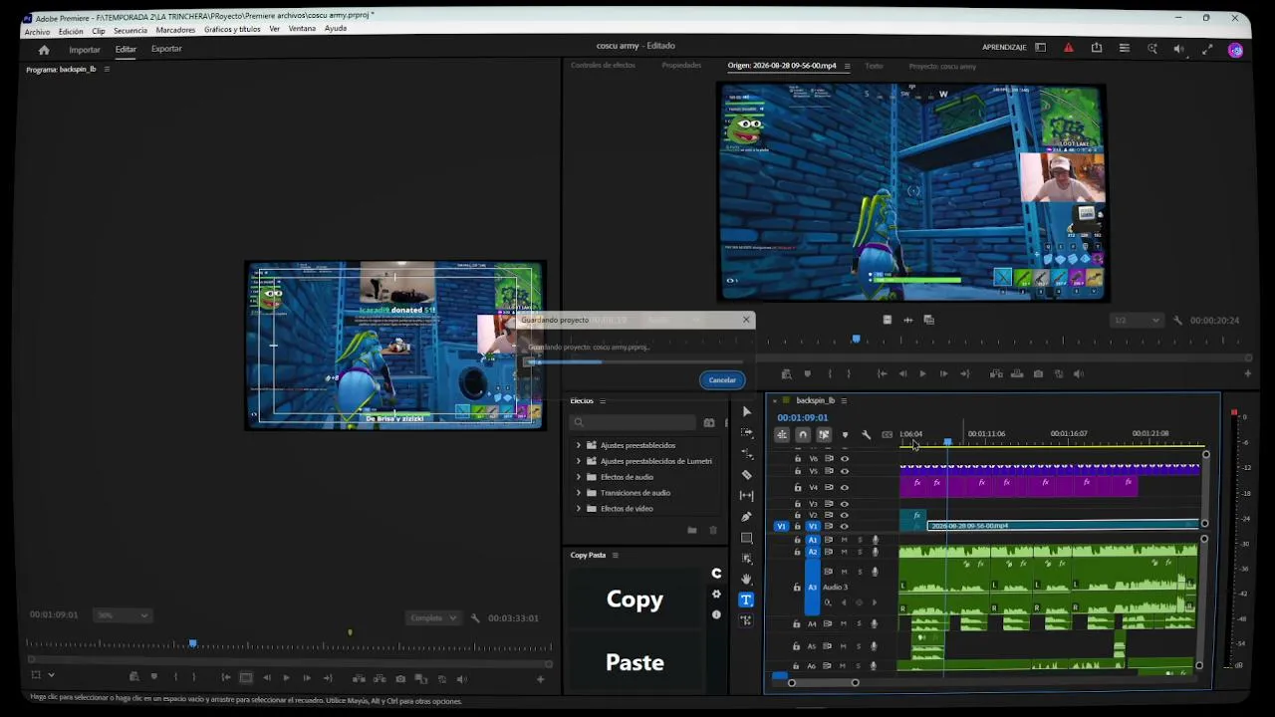1275x717 pixels.
Task: Select the Type tool
Action: pos(746,599)
